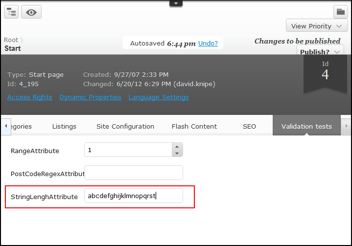Click the Changed 6/20/12 6:29 PM text

tap(149, 84)
